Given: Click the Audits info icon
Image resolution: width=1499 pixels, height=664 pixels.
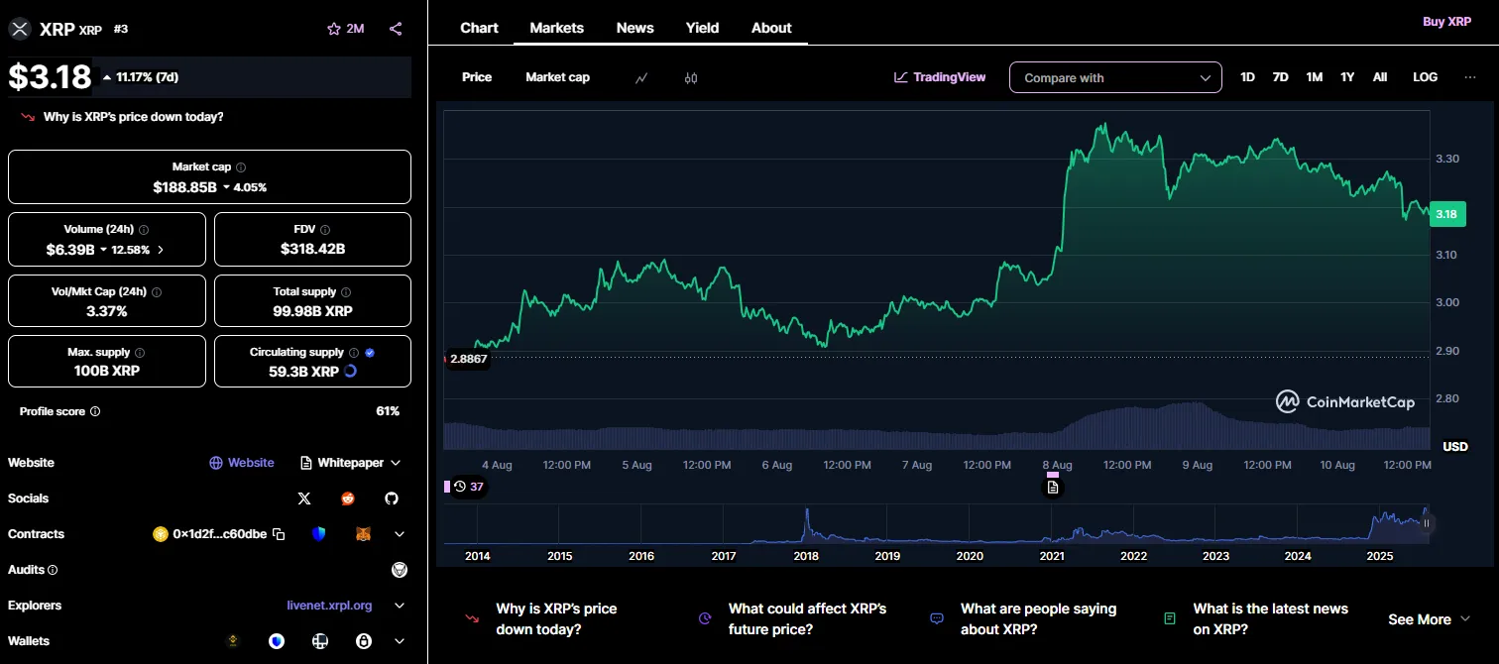Looking at the screenshot, I should click(53, 570).
